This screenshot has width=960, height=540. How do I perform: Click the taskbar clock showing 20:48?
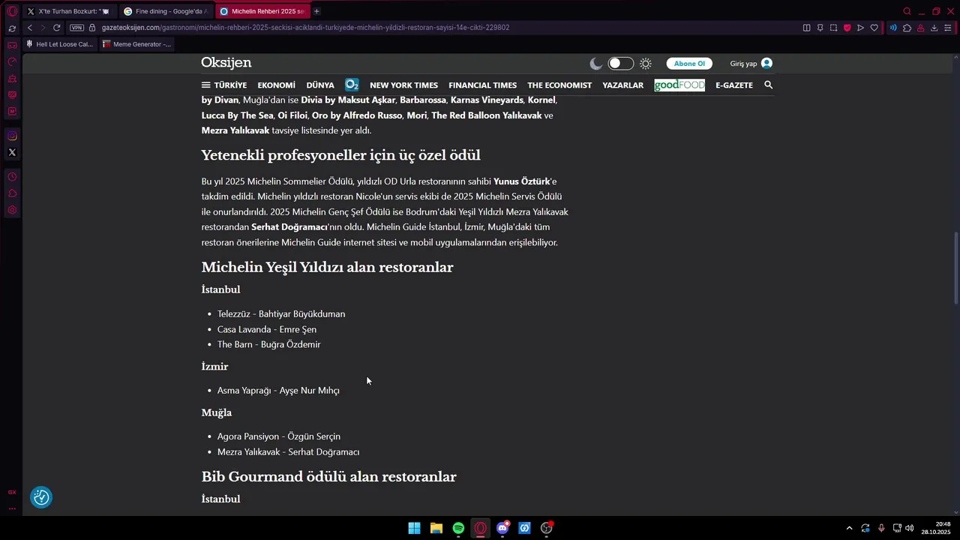tap(937, 528)
